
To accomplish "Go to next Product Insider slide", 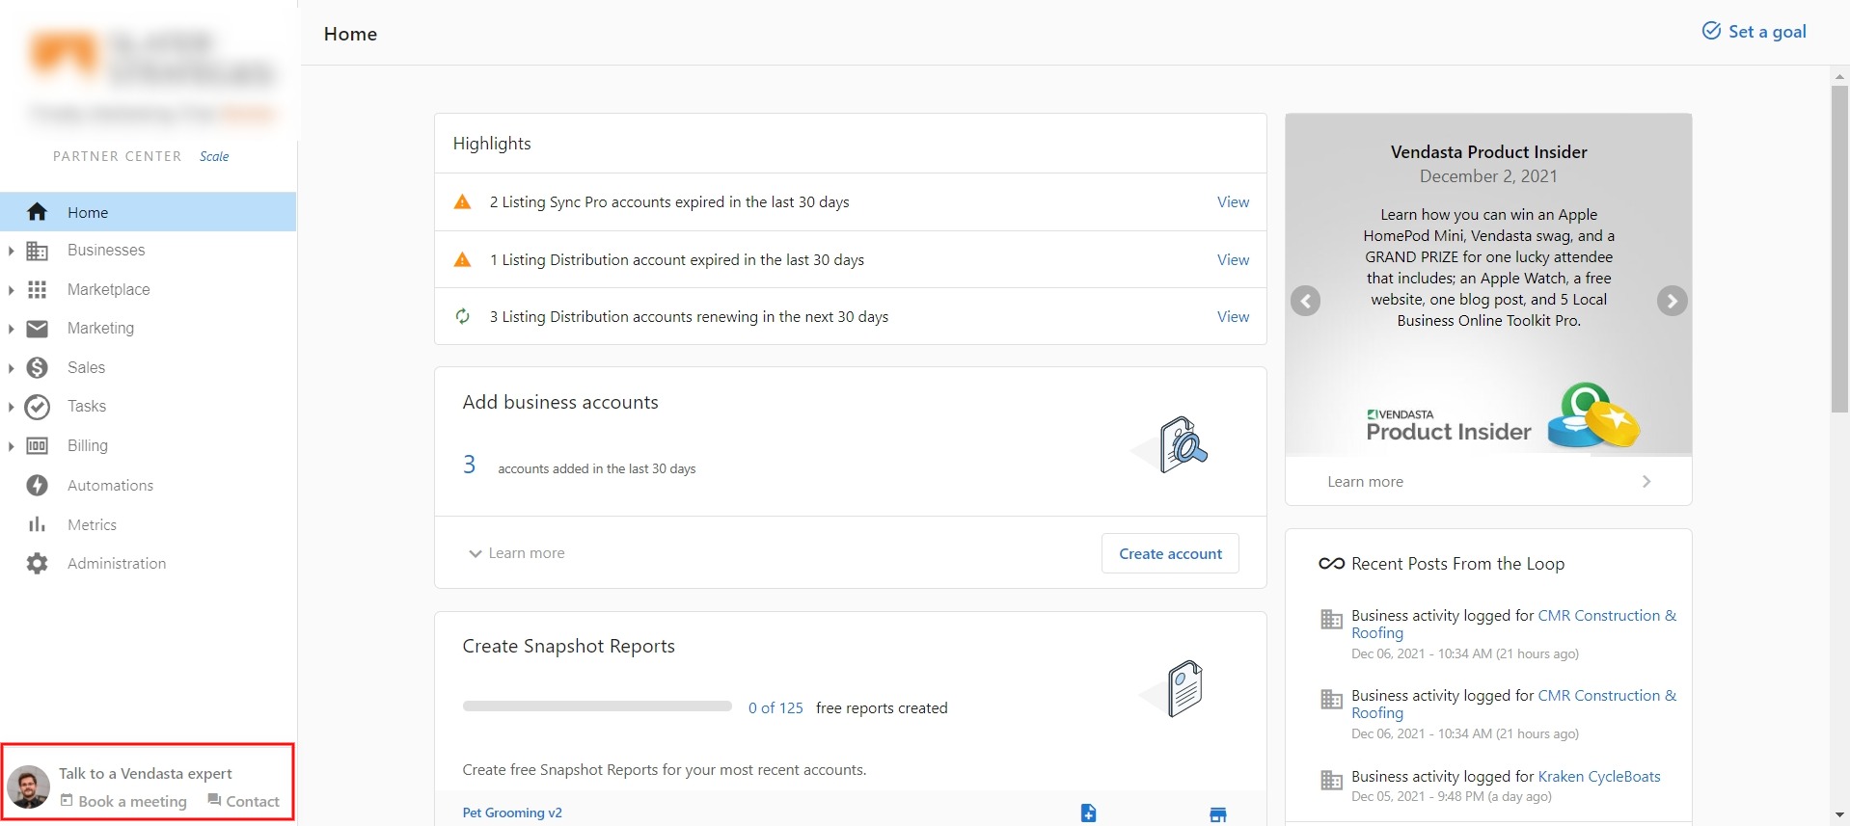I will coord(1673,302).
